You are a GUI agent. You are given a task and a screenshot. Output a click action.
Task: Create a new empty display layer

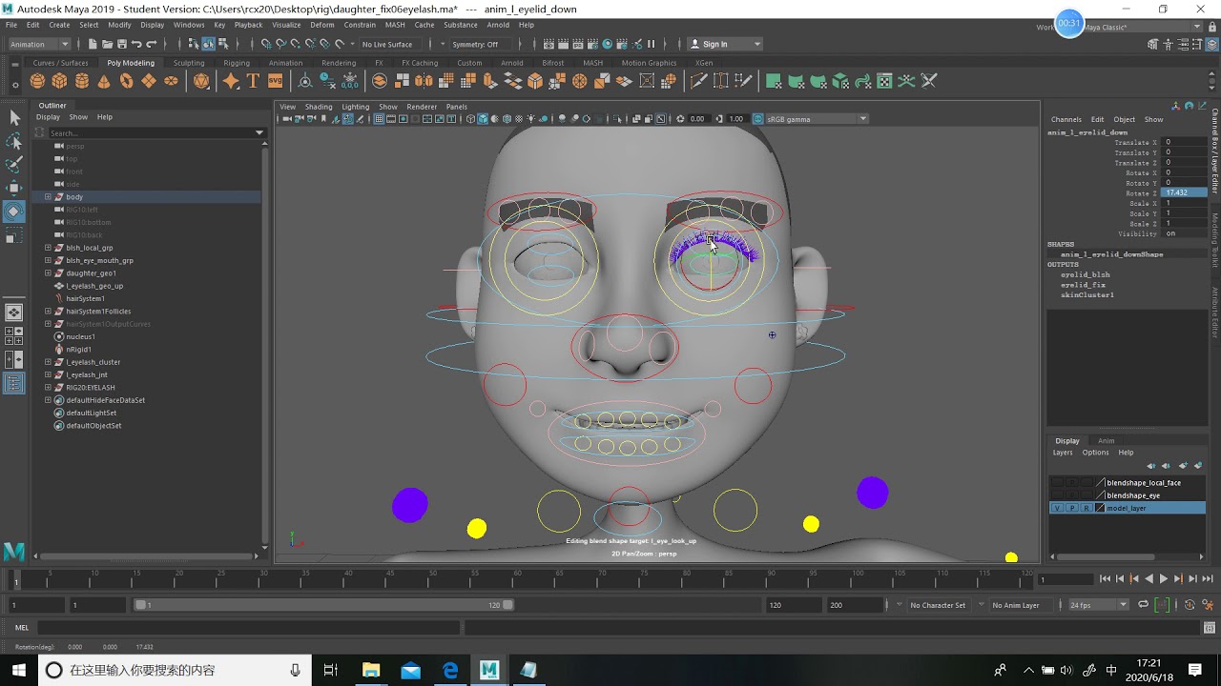(1183, 466)
